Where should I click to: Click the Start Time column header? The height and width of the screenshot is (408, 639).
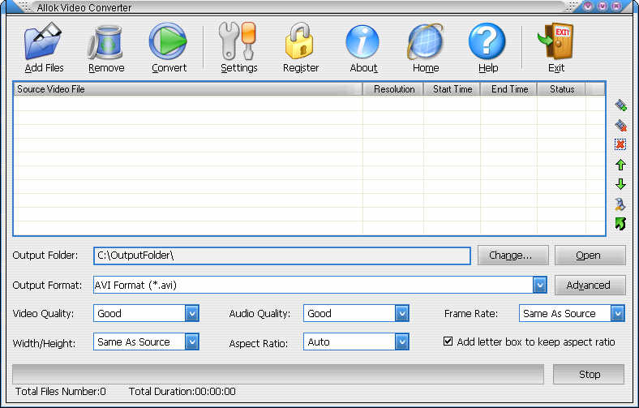point(452,89)
